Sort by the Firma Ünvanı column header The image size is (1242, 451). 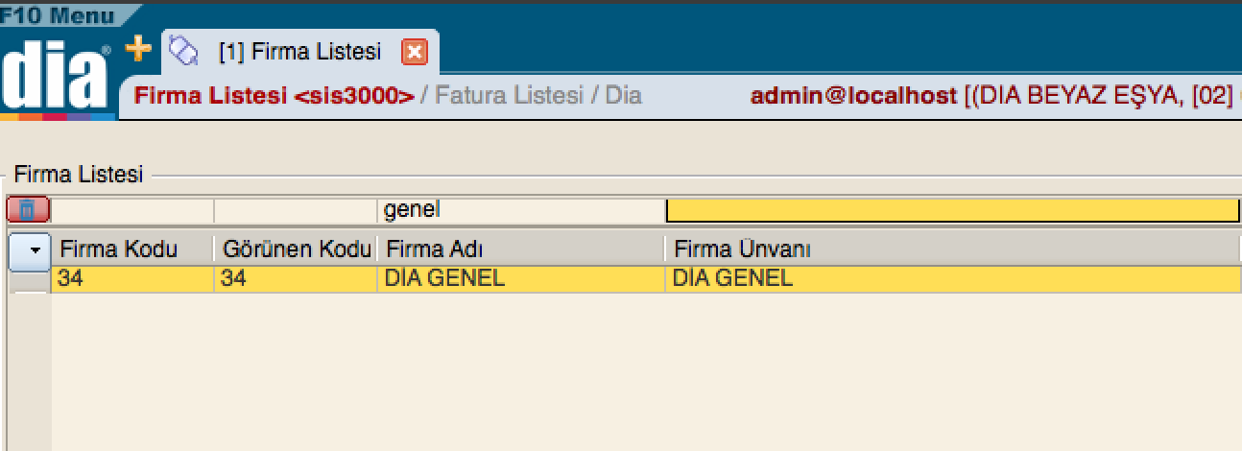pos(743,249)
